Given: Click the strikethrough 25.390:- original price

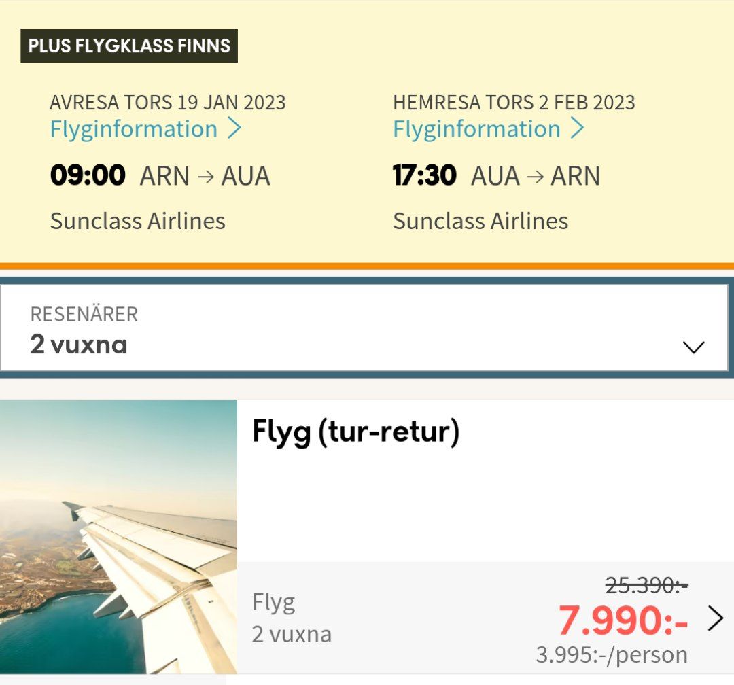Looking at the screenshot, I should [646, 585].
